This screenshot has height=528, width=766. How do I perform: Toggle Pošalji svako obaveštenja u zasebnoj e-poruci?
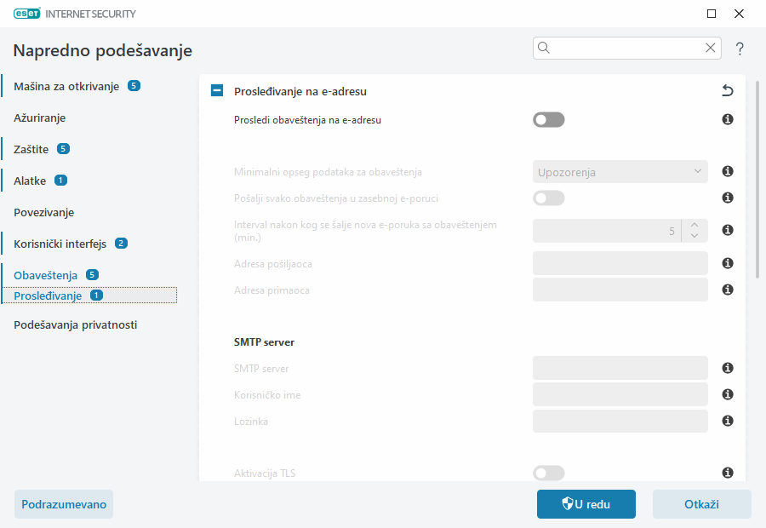(x=548, y=198)
